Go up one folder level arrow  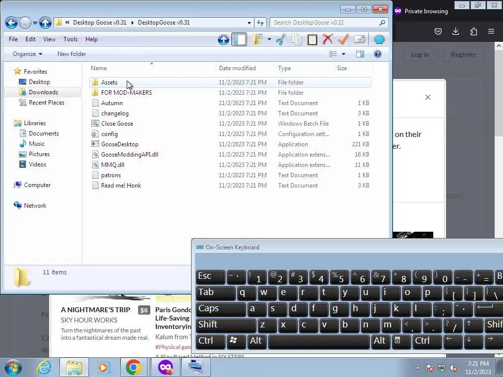point(45,23)
